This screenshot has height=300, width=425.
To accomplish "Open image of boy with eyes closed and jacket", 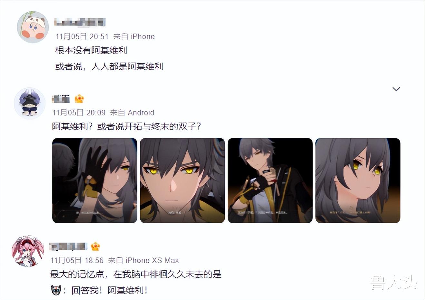I will coord(270,181).
